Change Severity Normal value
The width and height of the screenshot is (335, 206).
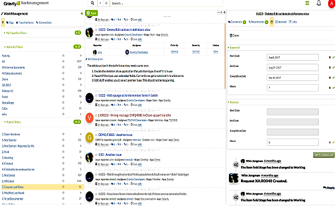tap(196, 52)
